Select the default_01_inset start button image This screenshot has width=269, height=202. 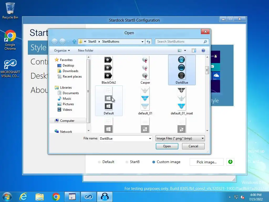click(x=182, y=101)
